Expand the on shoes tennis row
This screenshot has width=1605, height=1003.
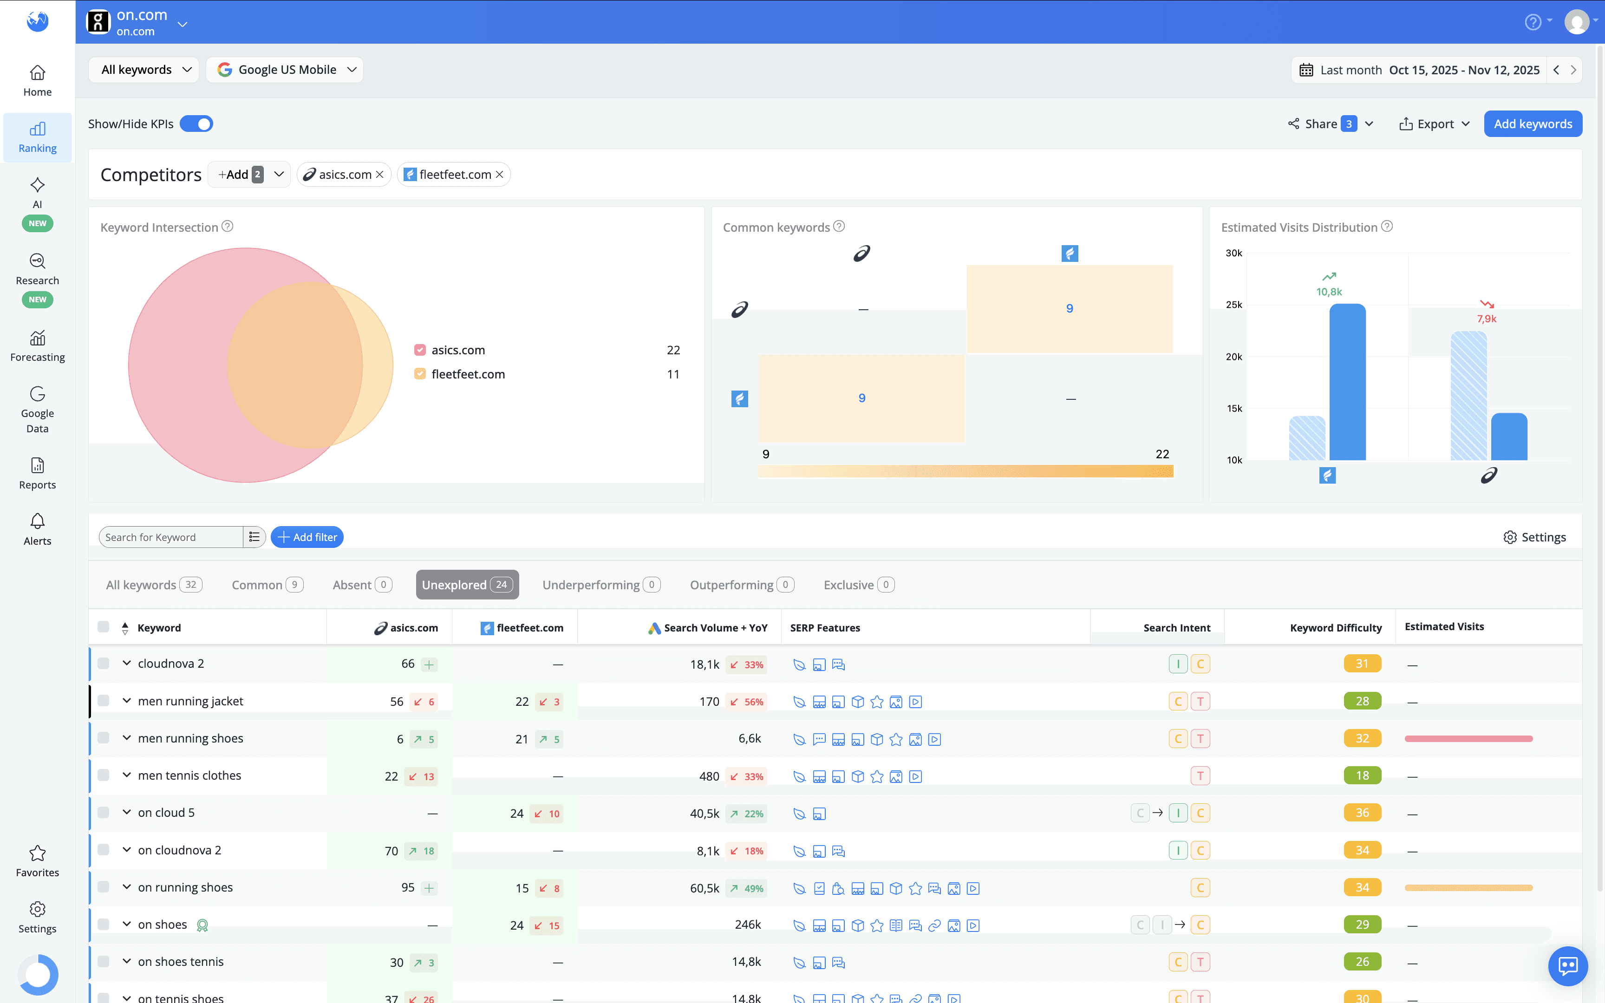tap(126, 961)
